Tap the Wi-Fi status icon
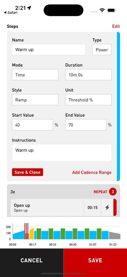 click(x=102, y=10)
